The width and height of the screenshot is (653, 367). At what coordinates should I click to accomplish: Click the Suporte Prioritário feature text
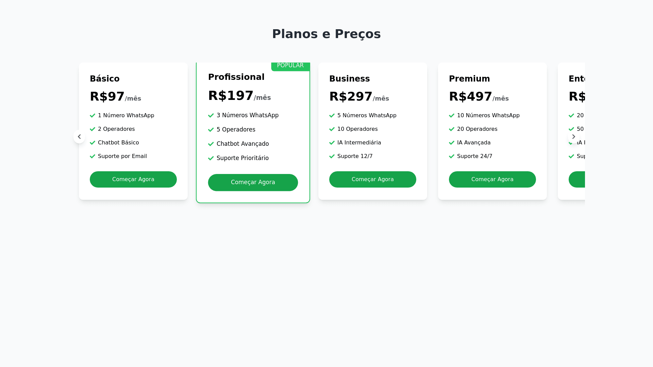coord(242,158)
